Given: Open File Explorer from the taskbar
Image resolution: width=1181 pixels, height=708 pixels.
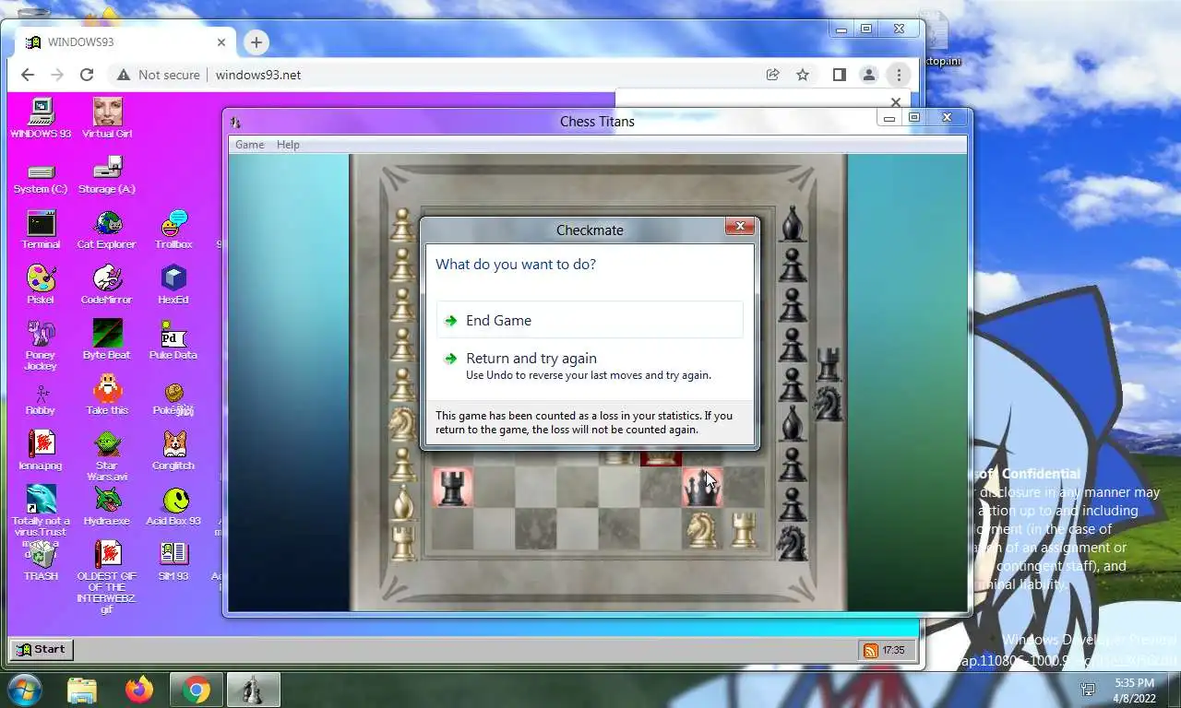Looking at the screenshot, I should tap(82, 690).
